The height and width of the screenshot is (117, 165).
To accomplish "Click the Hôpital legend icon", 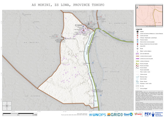I will click(x=137, y=32).
